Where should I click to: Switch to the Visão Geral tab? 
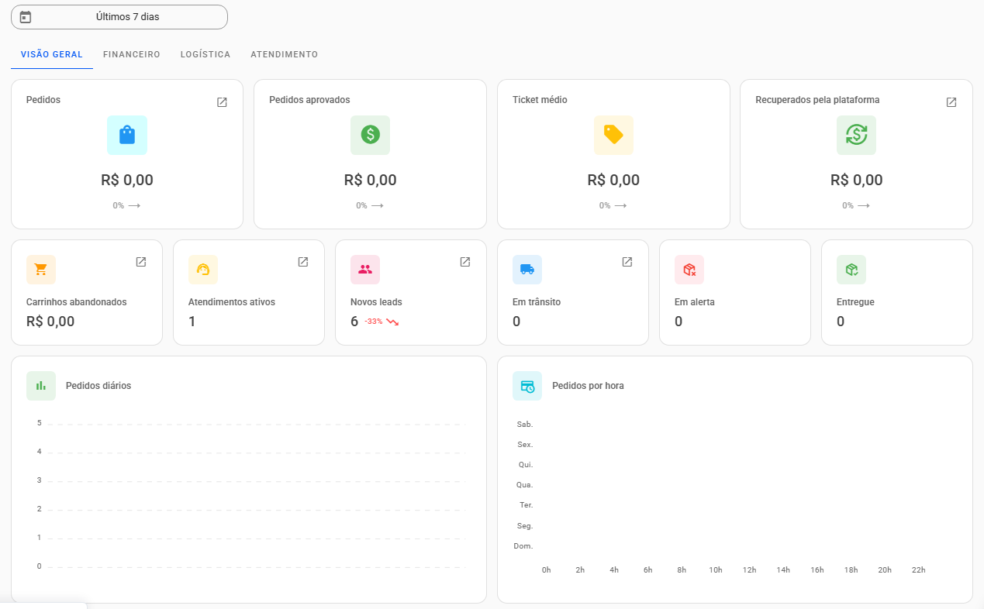[52, 55]
